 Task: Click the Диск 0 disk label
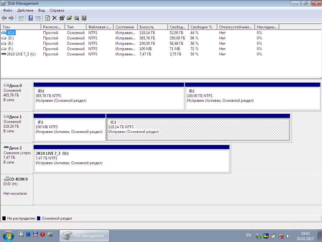[15, 86]
